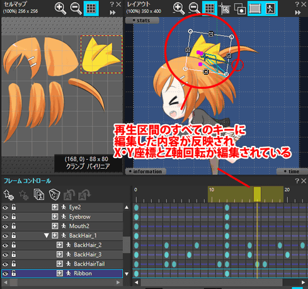Viewport: 308px width, 289px height.
Task: Zoom in on the layout panel
Action: tap(178, 9)
